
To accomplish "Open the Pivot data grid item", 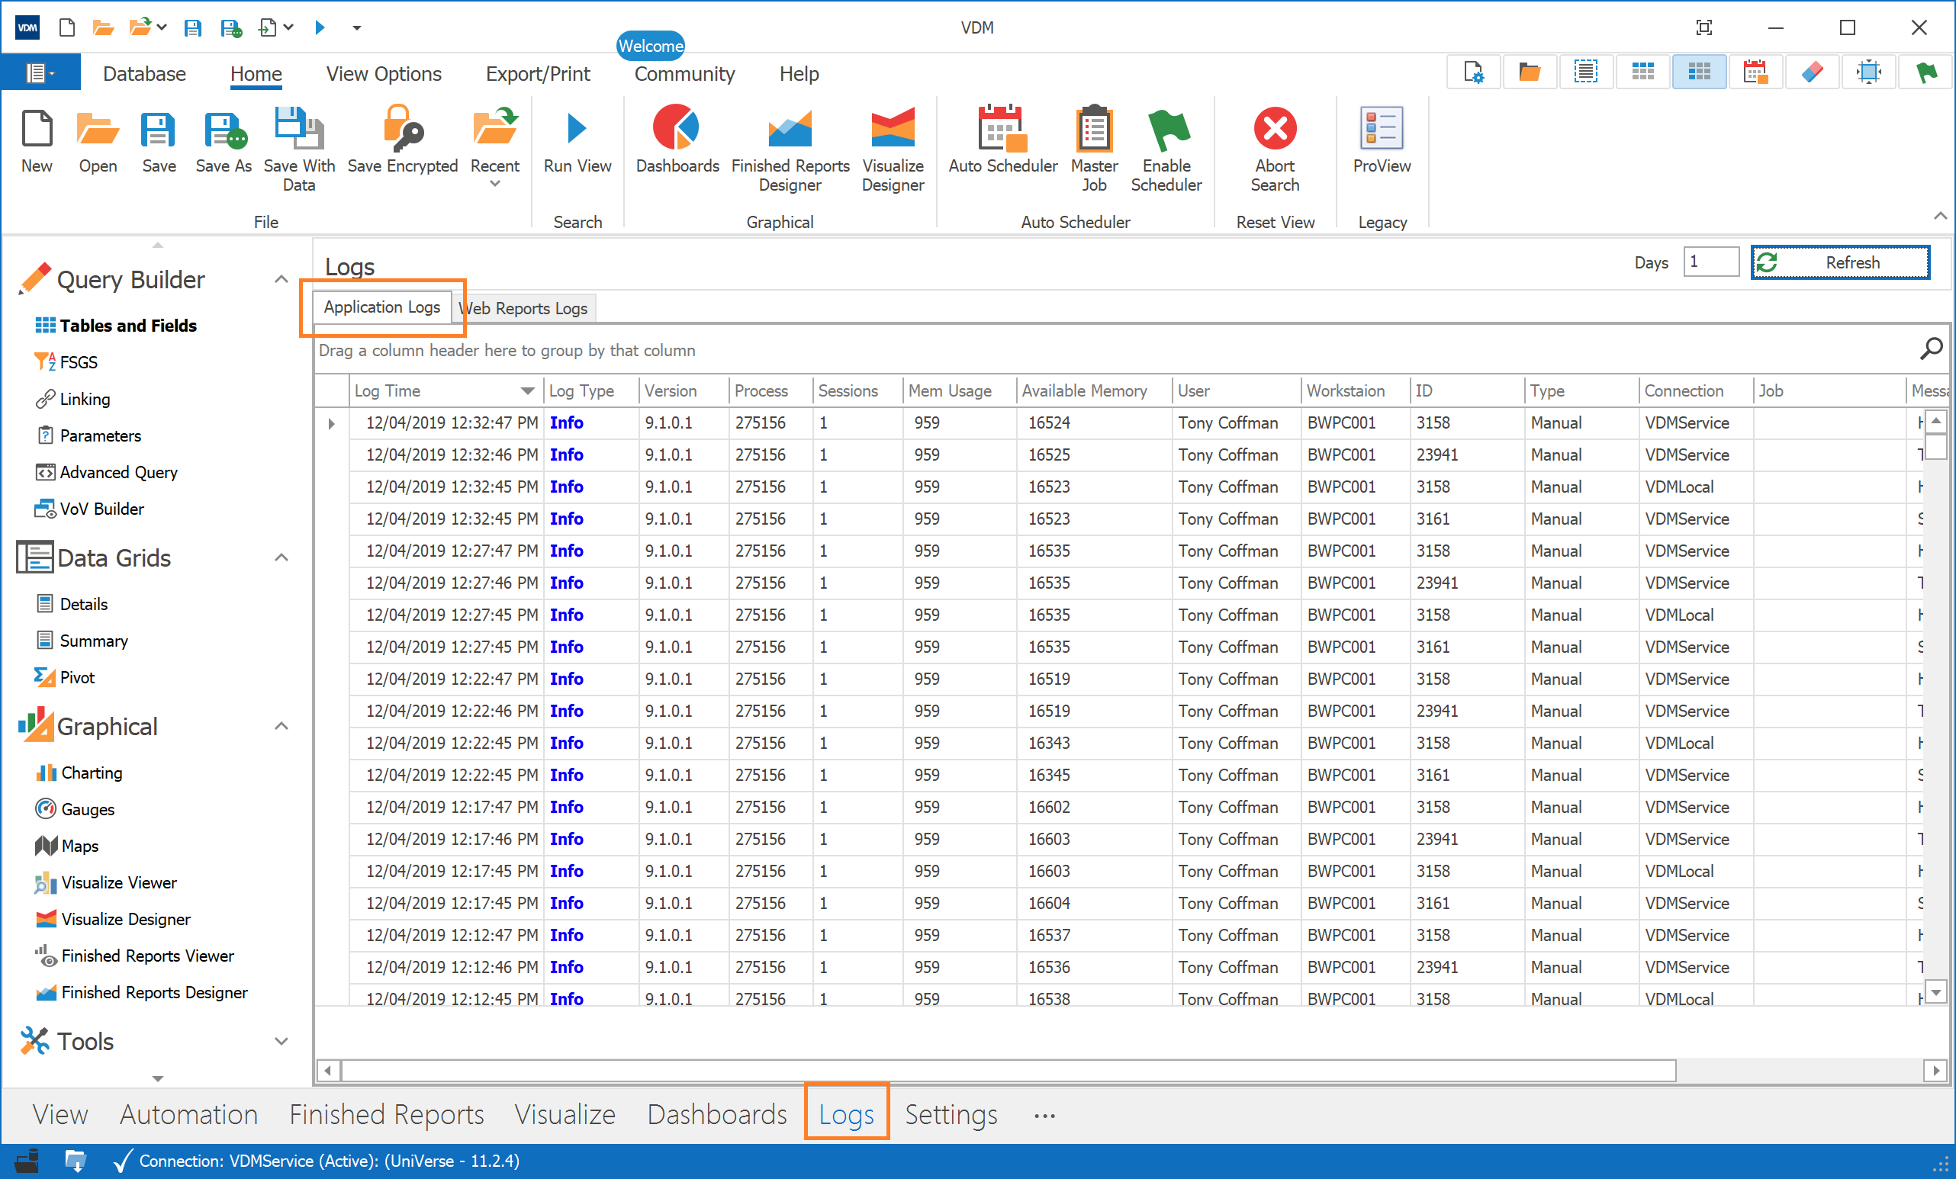I will pyautogui.click(x=65, y=676).
